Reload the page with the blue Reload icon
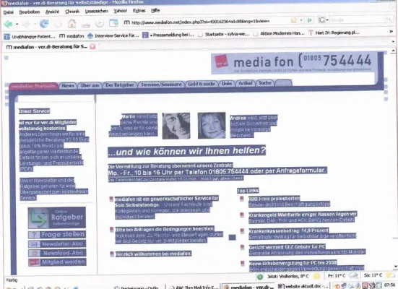Viewport: 398px width, 289px height. tap(44, 24)
